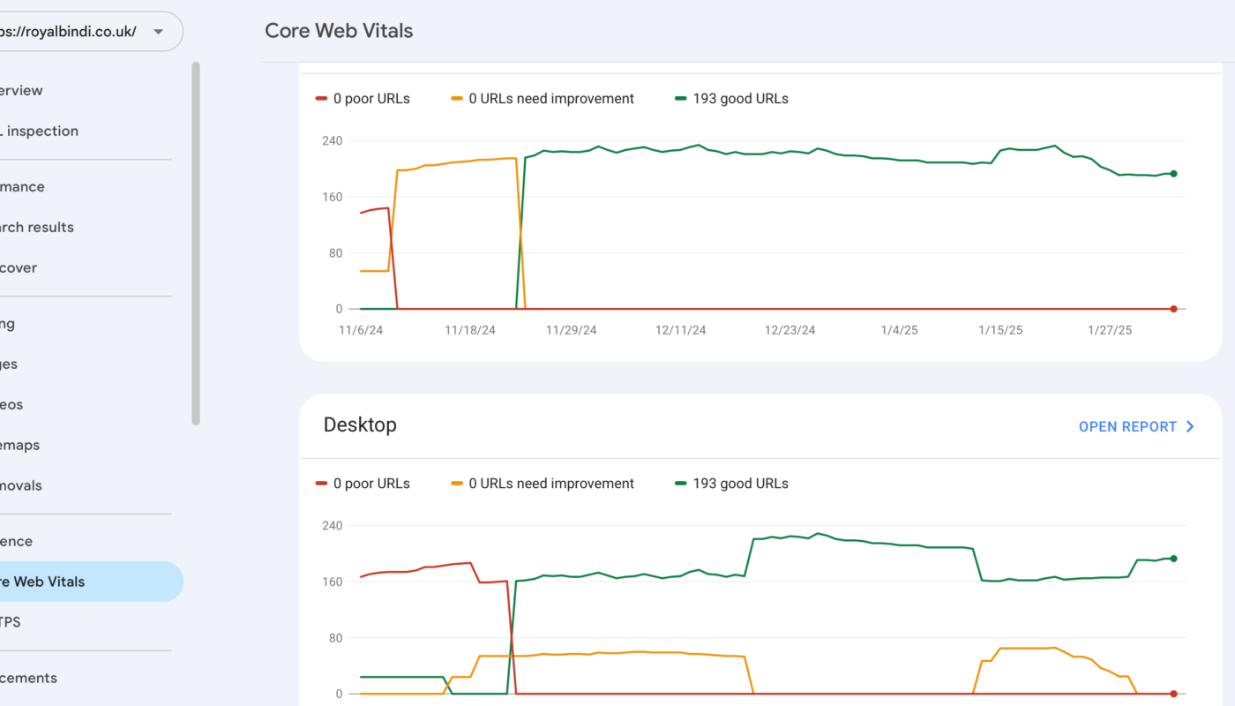Click the 11/6/24 date axis label

(362, 330)
